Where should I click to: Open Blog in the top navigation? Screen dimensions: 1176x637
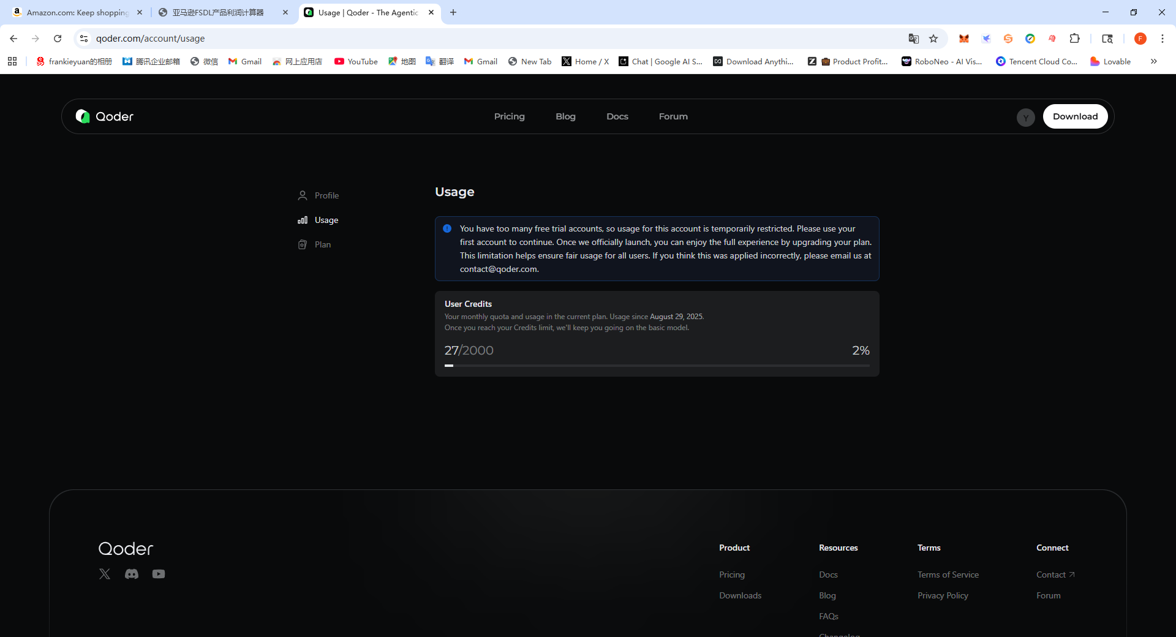point(565,116)
